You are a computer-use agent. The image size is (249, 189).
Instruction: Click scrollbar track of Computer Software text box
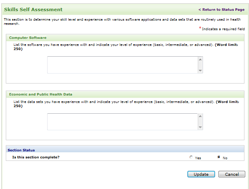tap(200, 65)
